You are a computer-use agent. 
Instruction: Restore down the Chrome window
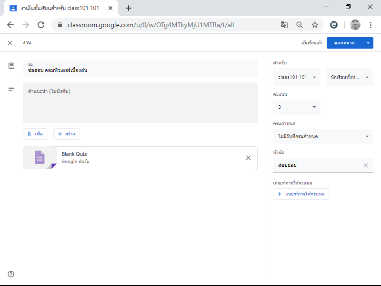(x=348, y=7)
